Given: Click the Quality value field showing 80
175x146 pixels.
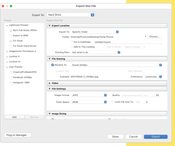Looking at the screenshot, I should [x=155, y=95].
